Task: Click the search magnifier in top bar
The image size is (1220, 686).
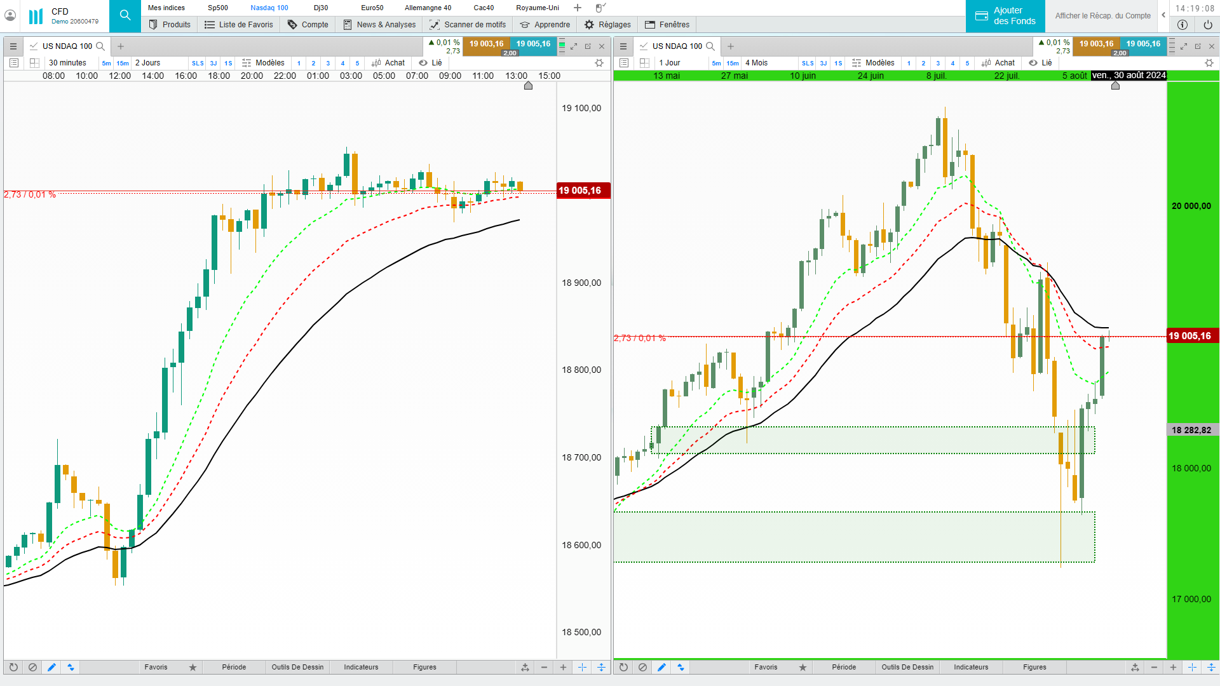Action: pos(125,15)
